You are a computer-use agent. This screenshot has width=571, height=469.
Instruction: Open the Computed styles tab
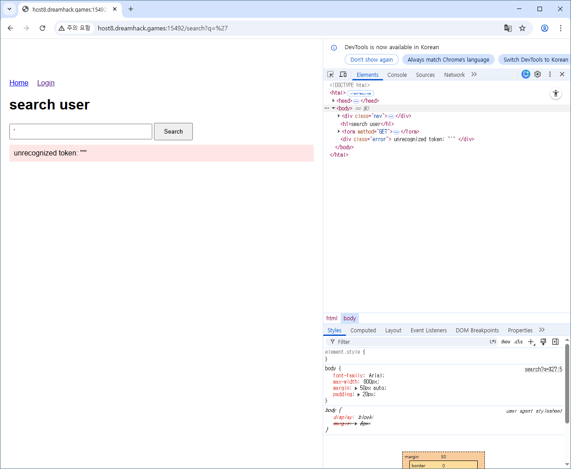pyautogui.click(x=363, y=331)
